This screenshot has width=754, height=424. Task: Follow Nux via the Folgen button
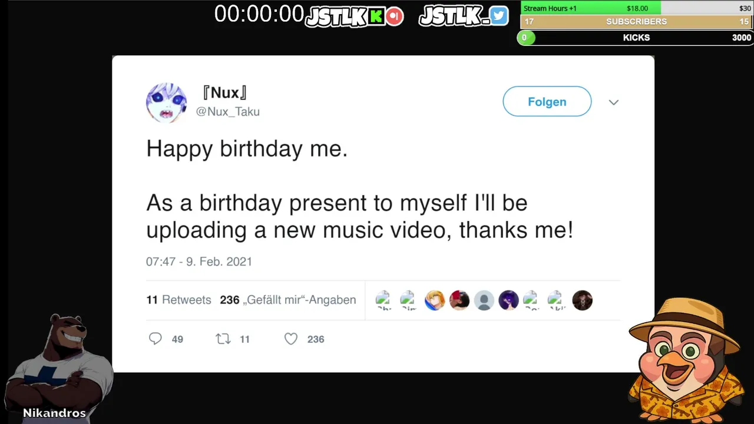(547, 101)
